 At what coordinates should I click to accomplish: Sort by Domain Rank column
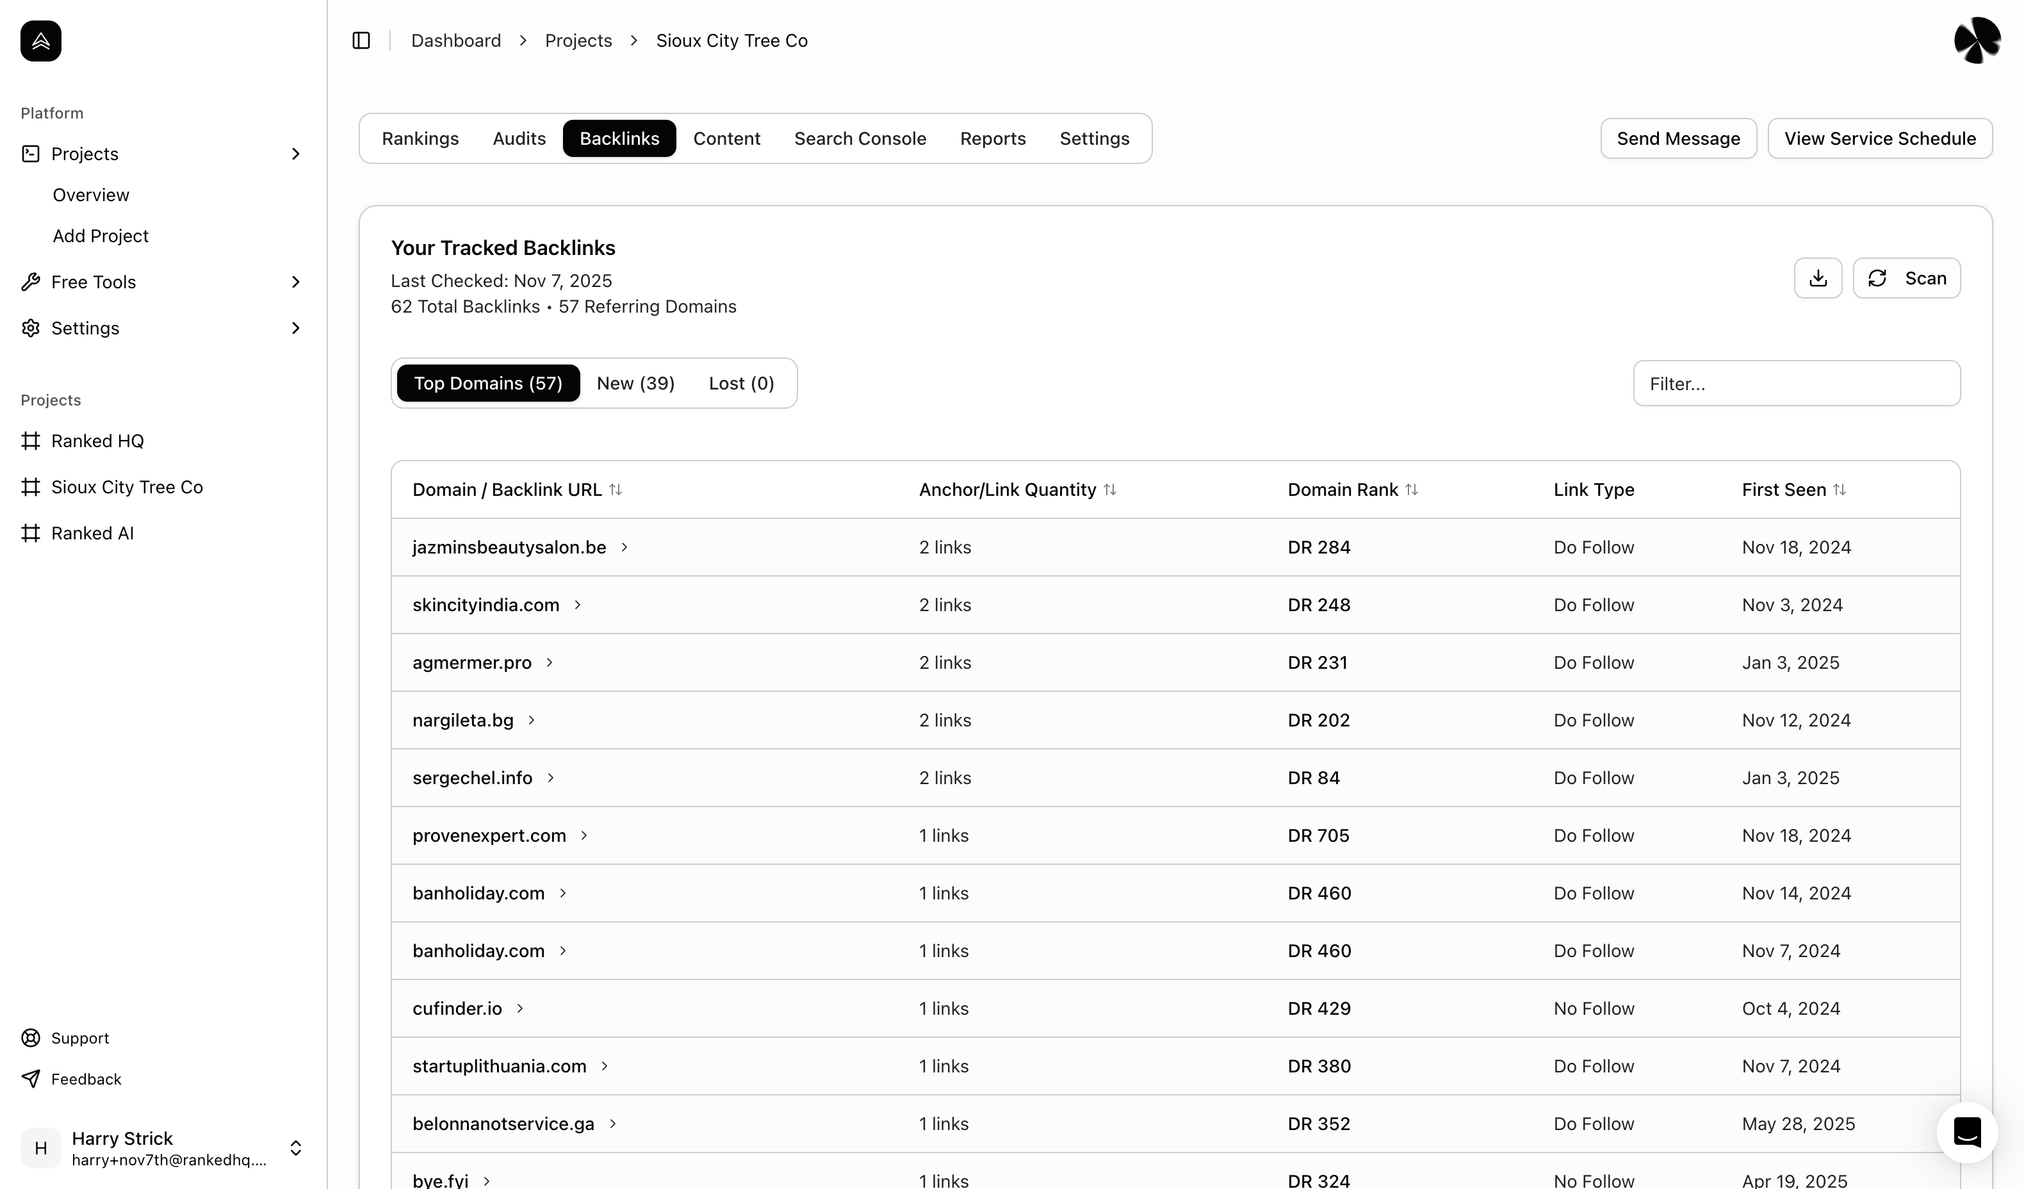(1411, 489)
